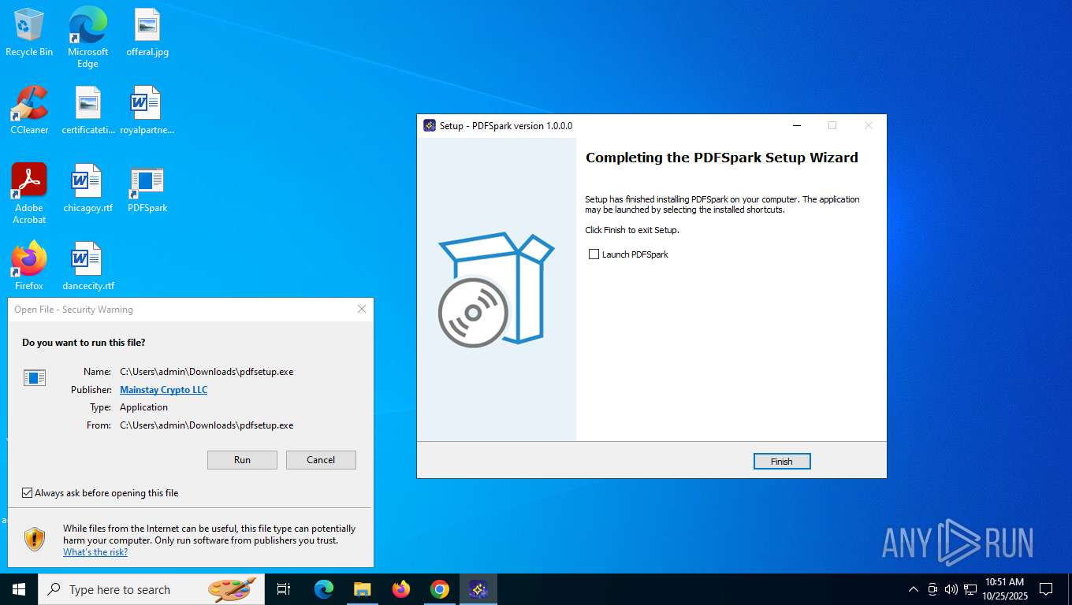
Task: Click the security shield warning icon
Action: (x=35, y=539)
